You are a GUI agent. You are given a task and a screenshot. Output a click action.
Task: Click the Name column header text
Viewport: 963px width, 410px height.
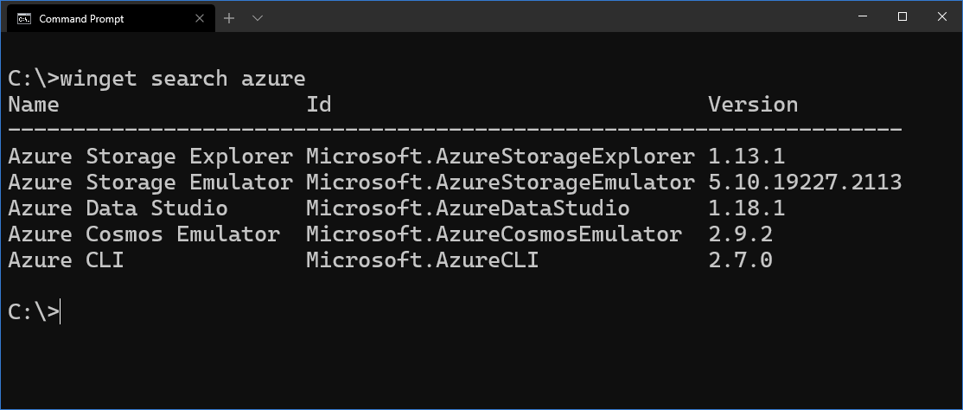click(x=34, y=105)
